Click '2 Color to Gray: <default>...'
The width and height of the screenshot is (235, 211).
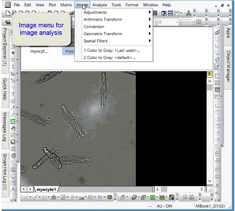coord(110,58)
